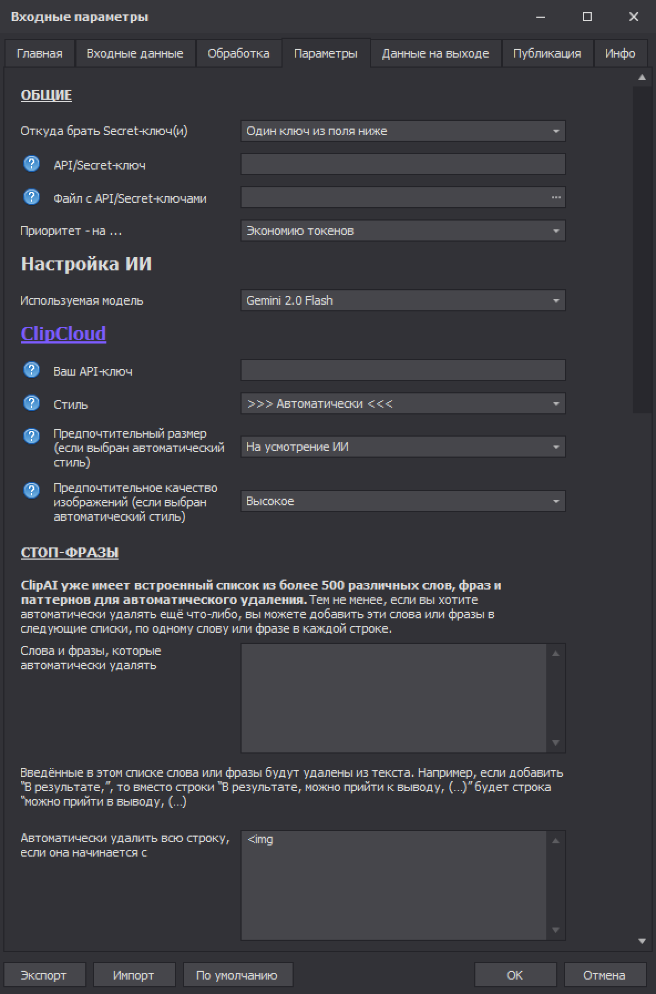656x994 pixels.
Task: Open the image quality dropdown showing Высокое
Action: [x=403, y=501]
